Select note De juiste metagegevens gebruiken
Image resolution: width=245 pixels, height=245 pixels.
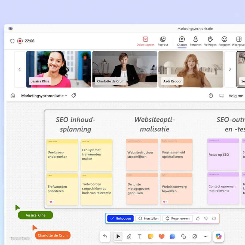click(x=142, y=189)
